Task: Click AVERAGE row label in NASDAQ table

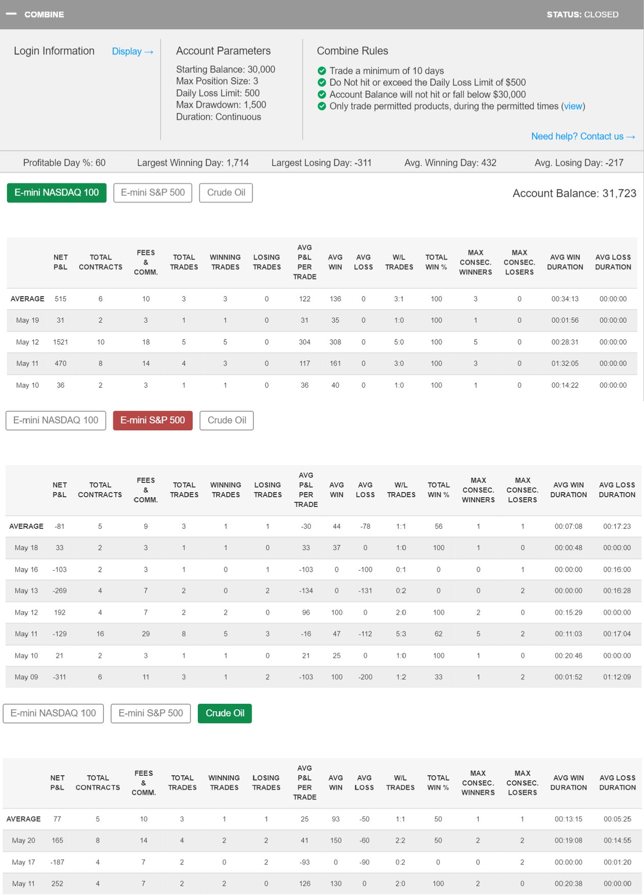Action: pos(28,299)
